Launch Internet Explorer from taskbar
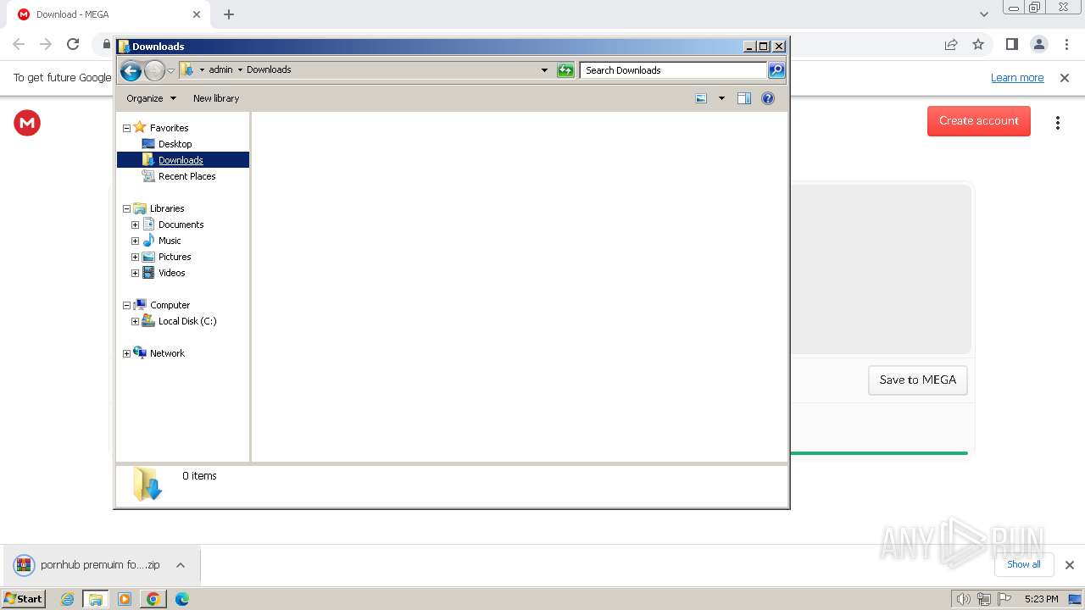 click(67, 599)
